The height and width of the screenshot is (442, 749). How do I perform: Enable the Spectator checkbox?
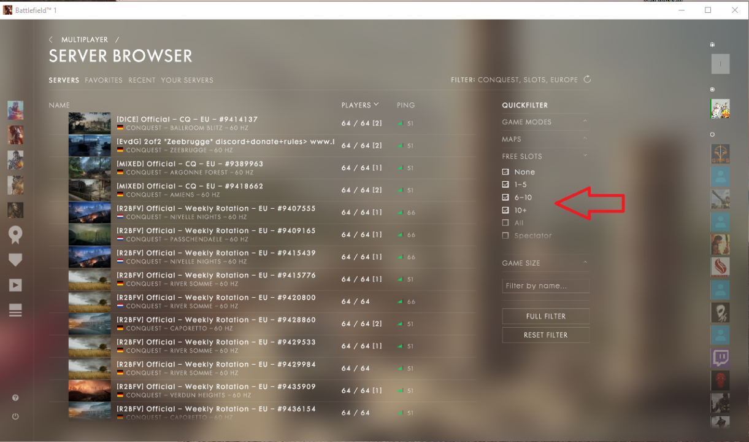(x=505, y=235)
